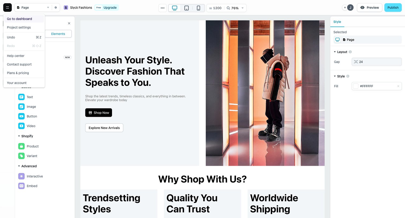Screen dimensions: 405x218
Task: Choose Undo in the menu
Action: click(24, 37)
